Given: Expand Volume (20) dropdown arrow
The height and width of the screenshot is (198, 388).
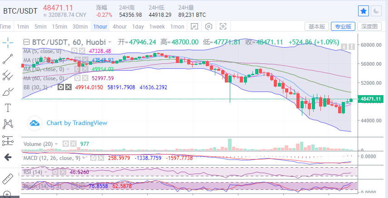Looking at the screenshot, I should click(x=56, y=144).
